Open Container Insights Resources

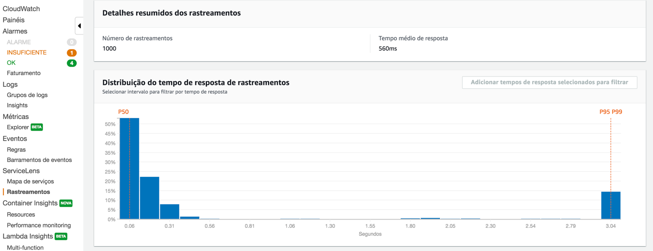pyautogui.click(x=21, y=214)
